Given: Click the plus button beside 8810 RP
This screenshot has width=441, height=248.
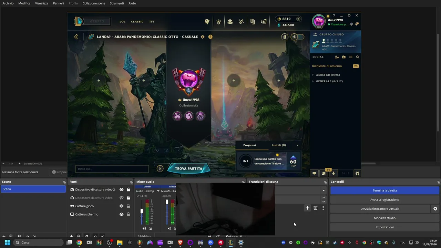Looking at the screenshot, I should pos(298,19).
